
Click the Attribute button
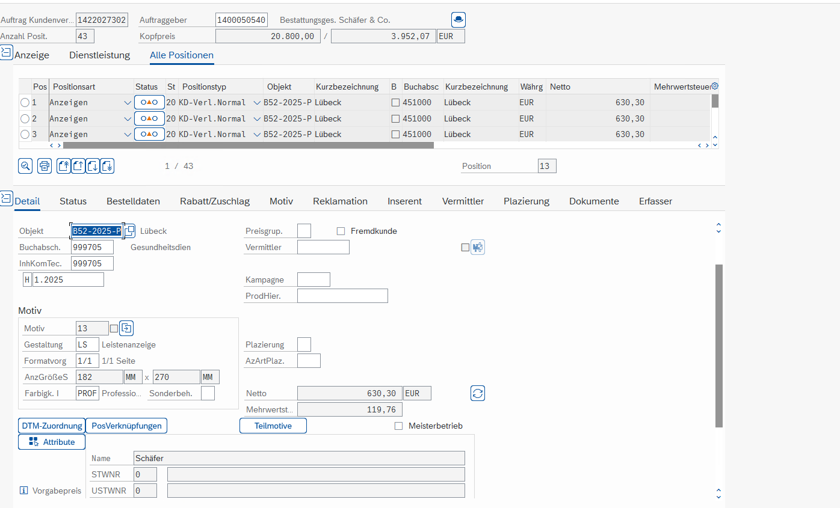[x=52, y=442]
